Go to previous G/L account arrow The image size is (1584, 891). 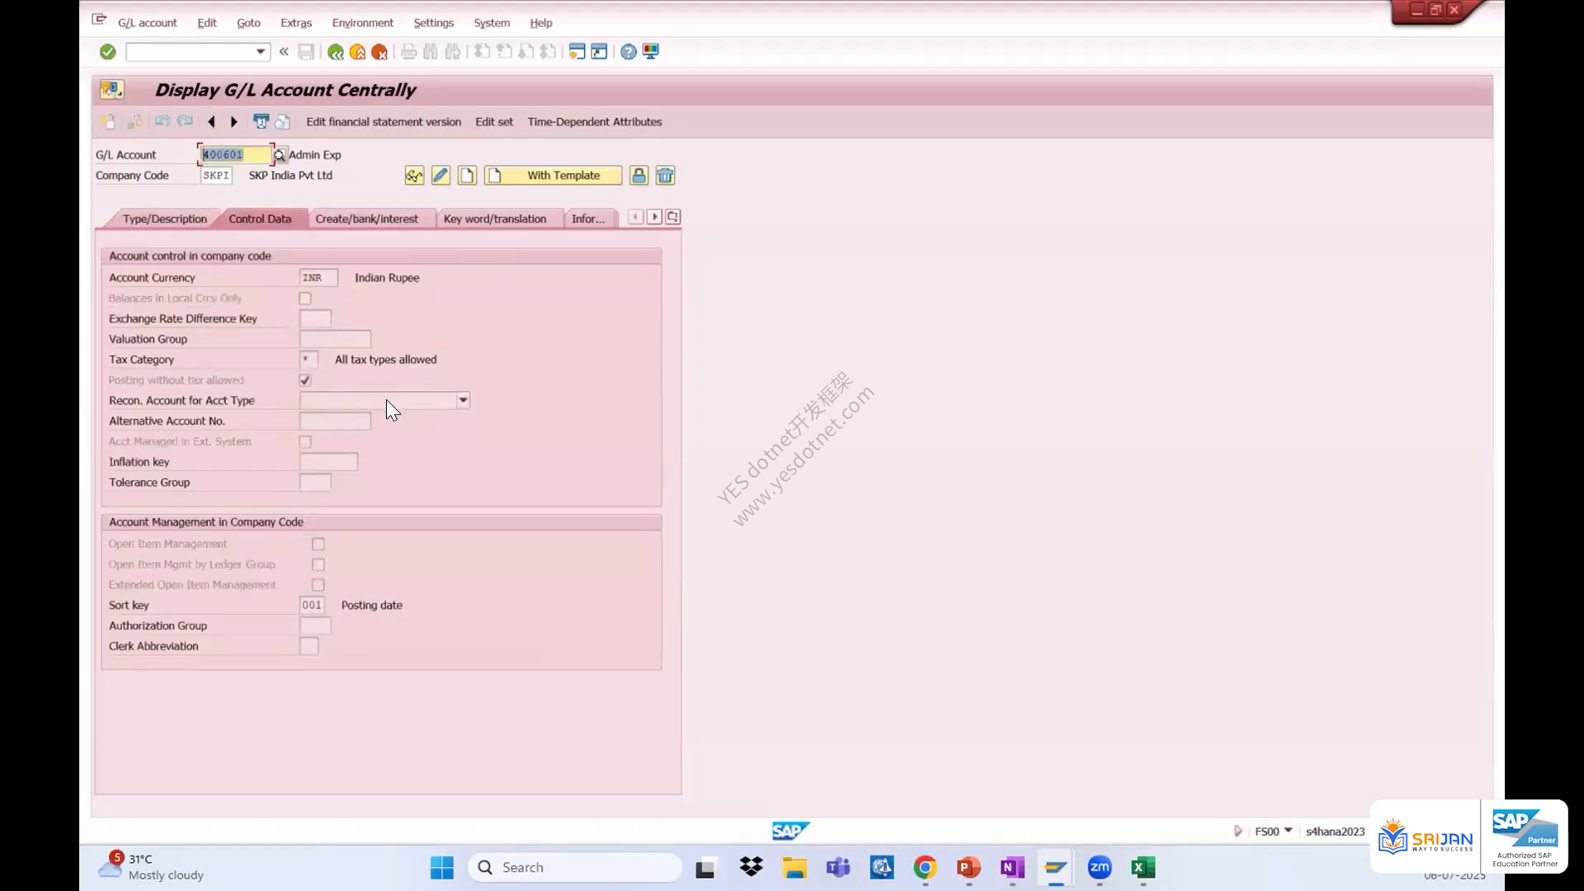(211, 122)
